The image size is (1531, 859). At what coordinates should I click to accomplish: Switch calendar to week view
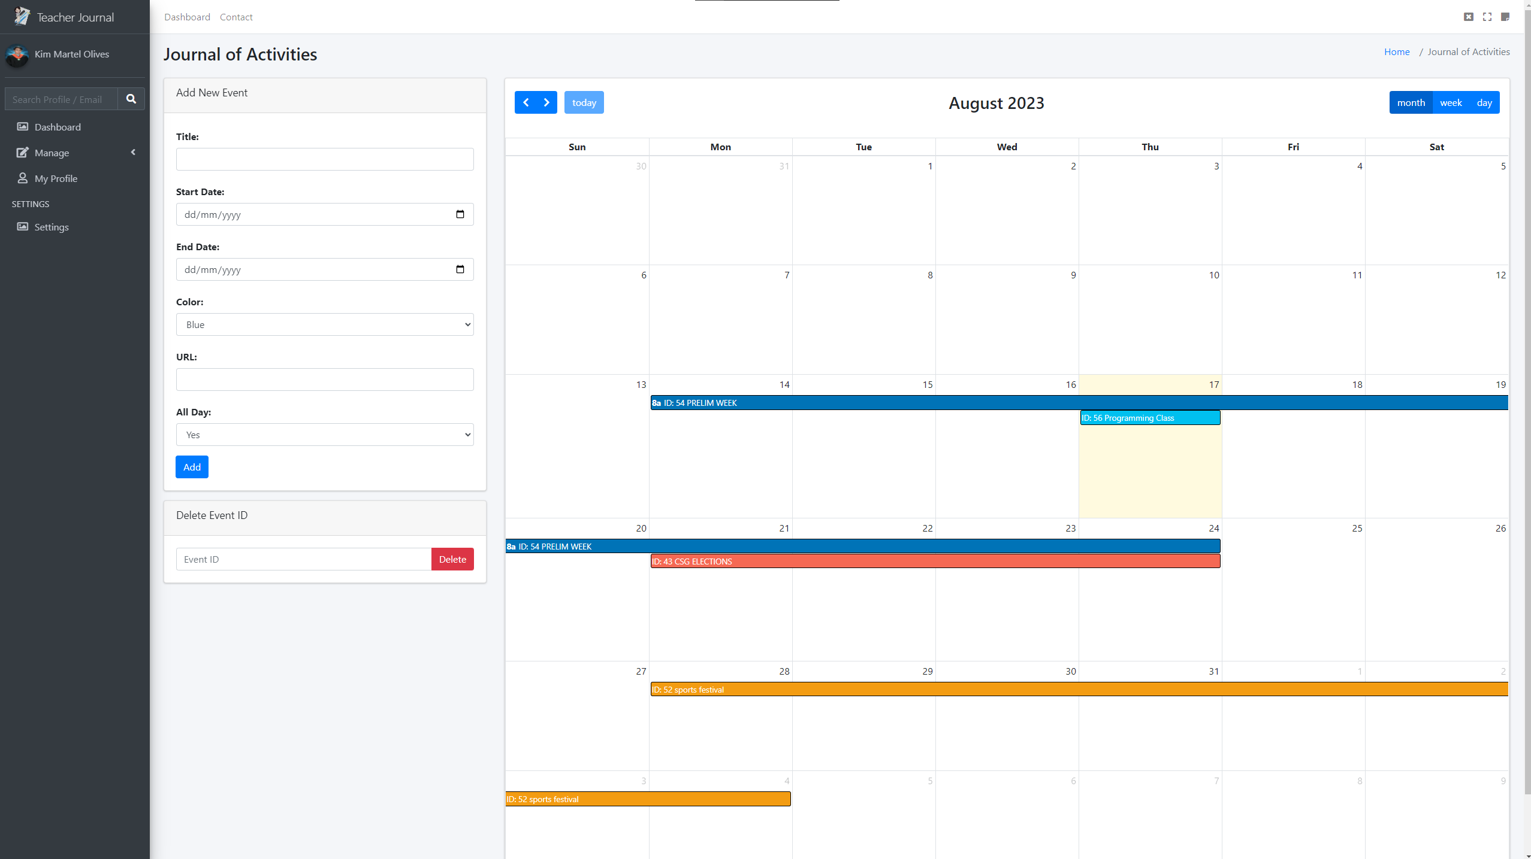pyautogui.click(x=1451, y=102)
